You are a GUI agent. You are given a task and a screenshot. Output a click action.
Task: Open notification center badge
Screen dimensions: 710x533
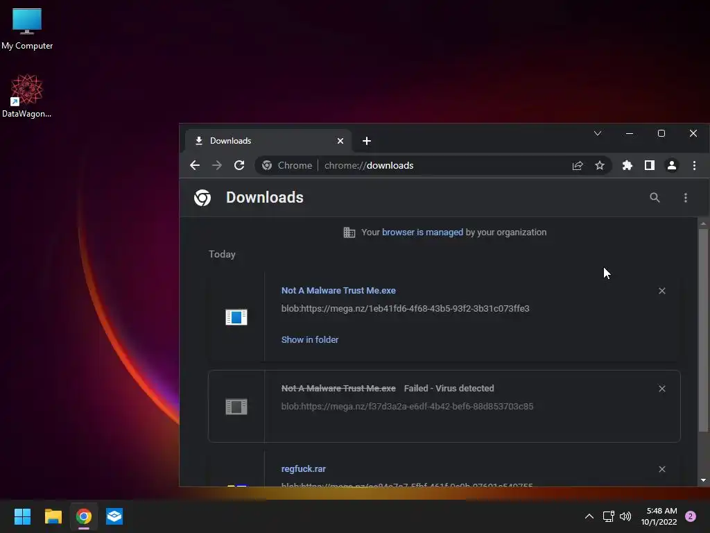(x=691, y=516)
